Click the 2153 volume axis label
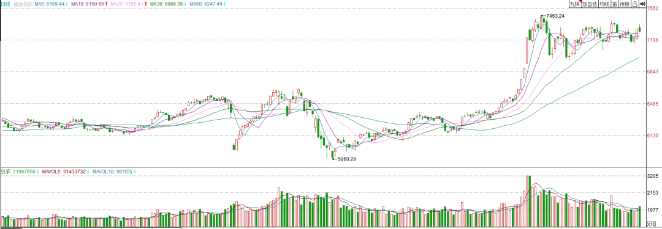The height and width of the screenshot is (229, 662). click(653, 193)
